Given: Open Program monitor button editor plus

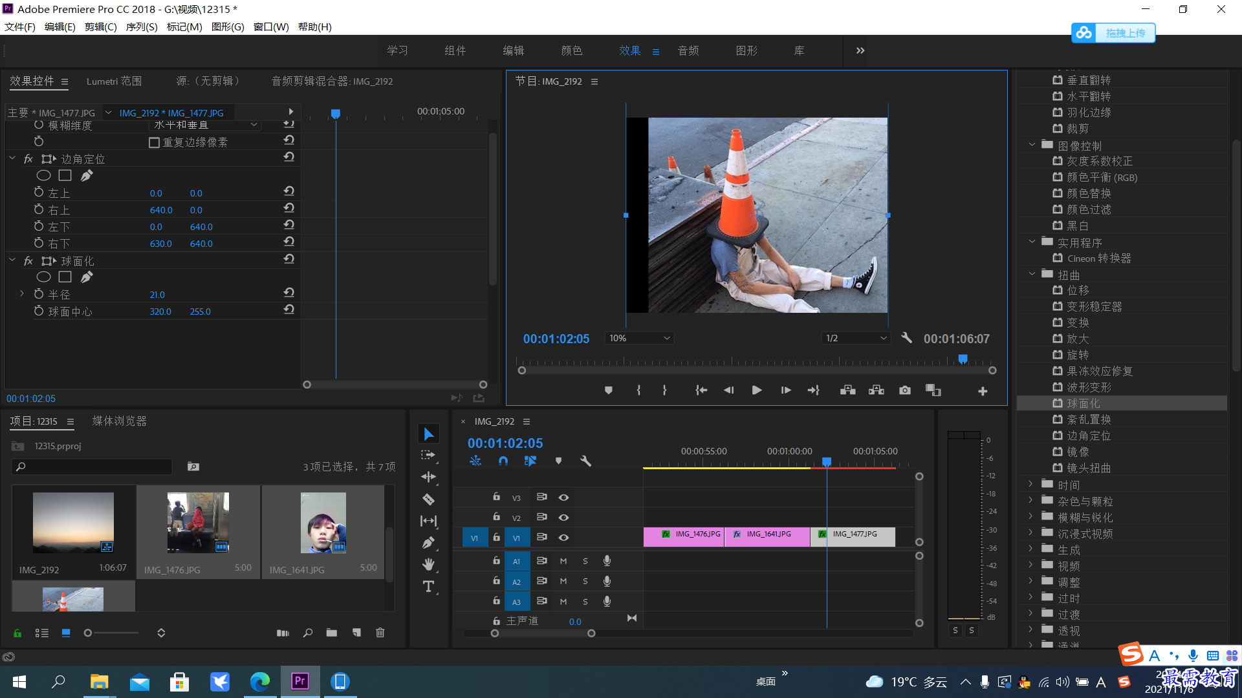Looking at the screenshot, I should tap(983, 391).
